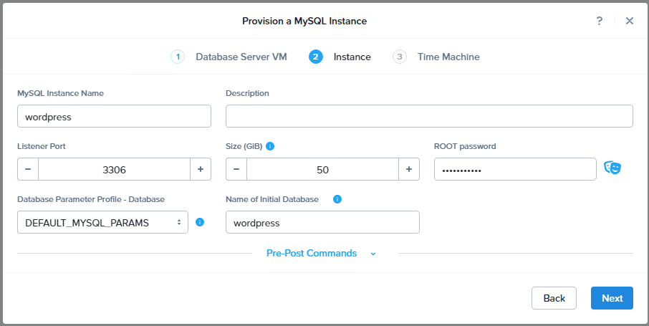Image resolution: width=649 pixels, height=326 pixels.
Task: Click info icon beside Database Parameter Profile dropdown
Action: pos(200,222)
